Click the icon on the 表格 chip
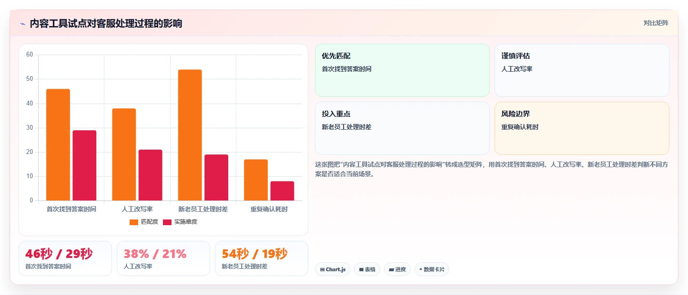688x295 pixels. [x=362, y=269]
